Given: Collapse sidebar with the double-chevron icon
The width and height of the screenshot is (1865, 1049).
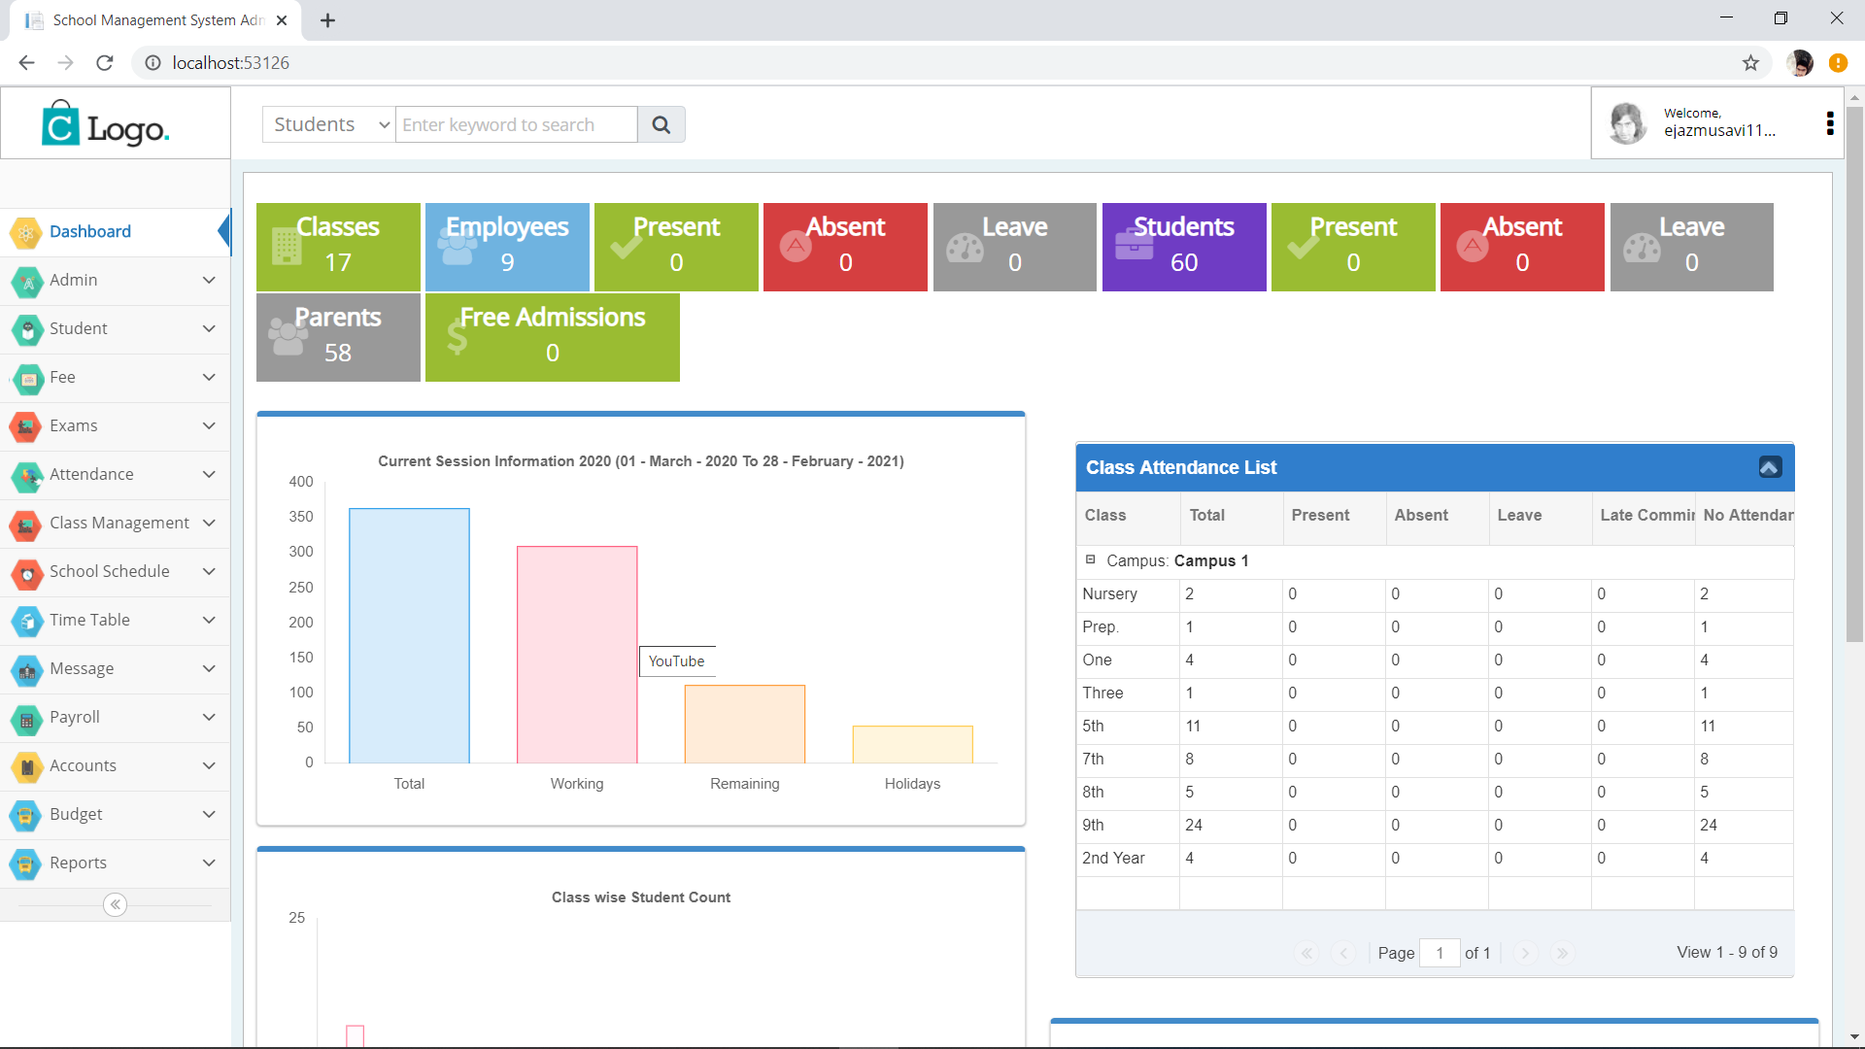Looking at the screenshot, I should (x=115, y=904).
